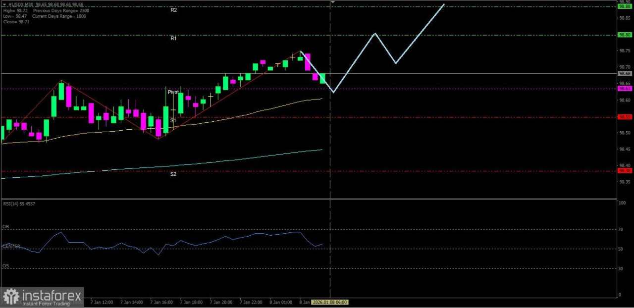Image resolution: width=634 pixels, height=308 pixels.
Task: Click the 7 Jan 20:00 time label
Action: [221, 302]
